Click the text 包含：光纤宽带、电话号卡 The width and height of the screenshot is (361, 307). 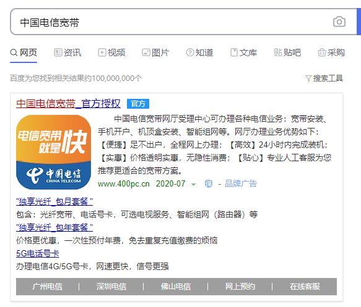[64, 214]
